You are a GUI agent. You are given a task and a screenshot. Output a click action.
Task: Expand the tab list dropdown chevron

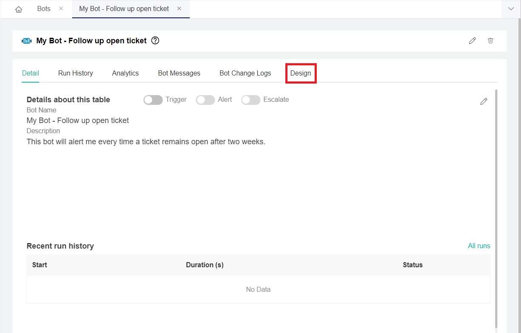coord(511,9)
